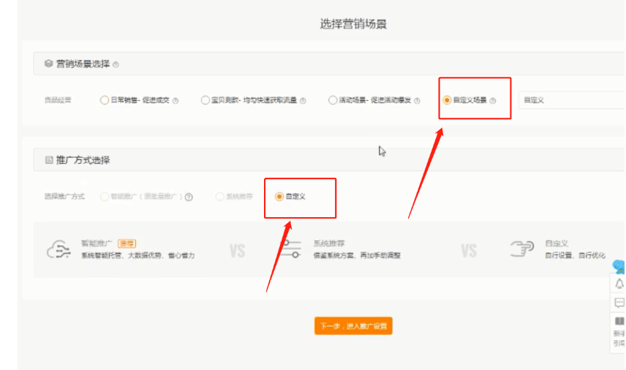Select 活动场景-促进活动爆发 radio option
626x370 pixels.
(x=333, y=100)
